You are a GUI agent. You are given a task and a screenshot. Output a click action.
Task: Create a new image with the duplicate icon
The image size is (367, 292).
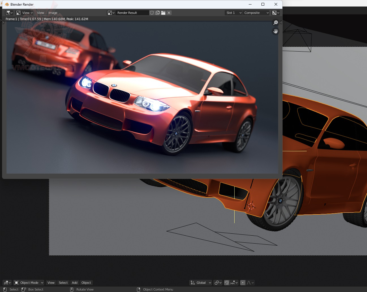click(x=158, y=13)
